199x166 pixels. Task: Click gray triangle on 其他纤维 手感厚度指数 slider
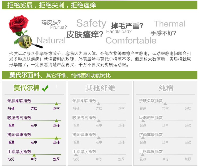76,155
